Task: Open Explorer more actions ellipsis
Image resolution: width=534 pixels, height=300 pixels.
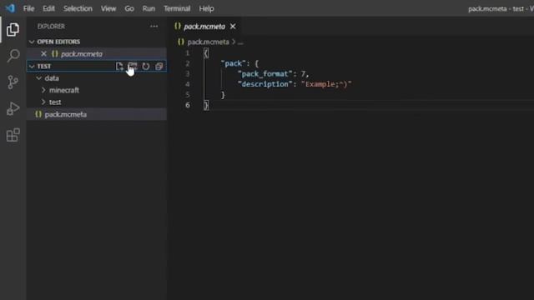Action: [154, 26]
